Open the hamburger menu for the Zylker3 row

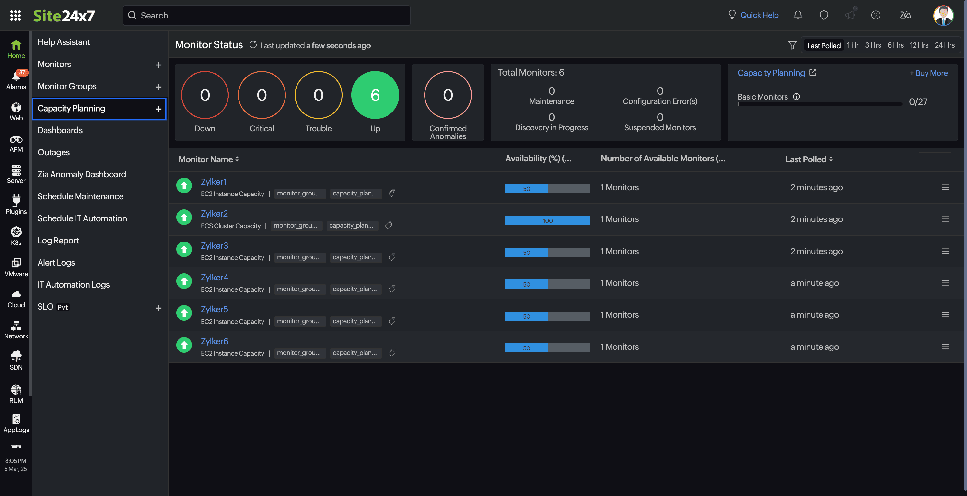[x=945, y=251]
